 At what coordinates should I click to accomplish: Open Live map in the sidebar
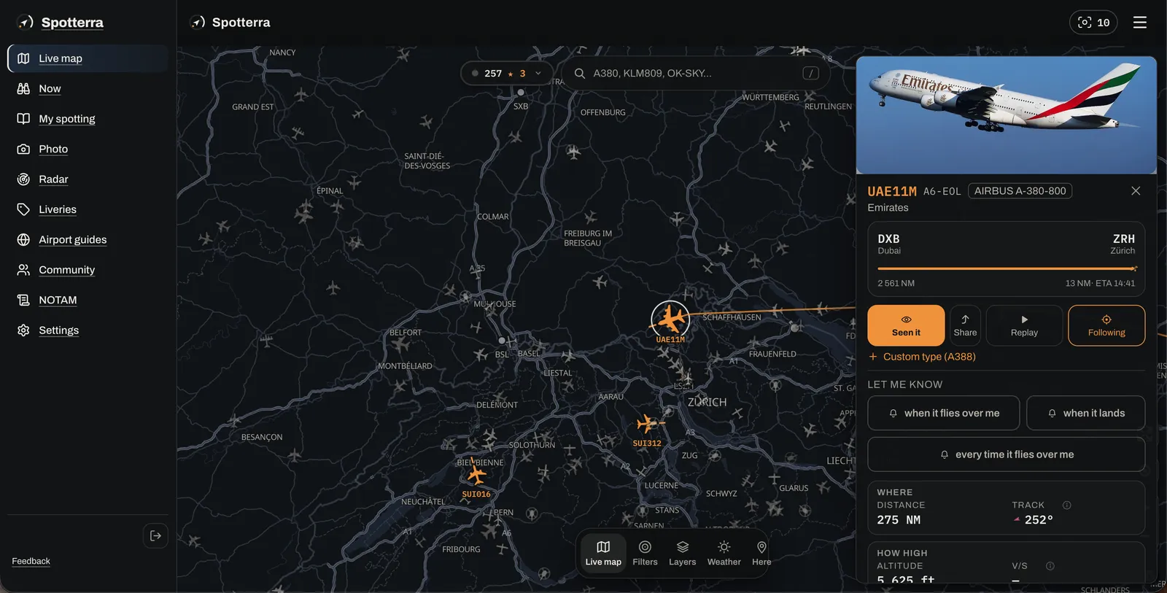pyautogui.click(x=88, y=58)
